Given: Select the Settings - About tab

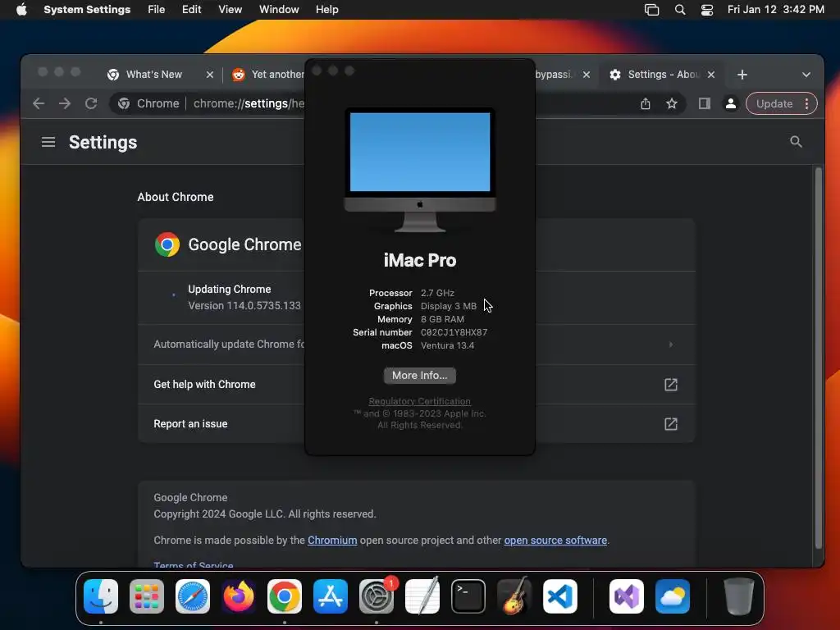Looking at the screenshot, I should click(x=664, y=75).
